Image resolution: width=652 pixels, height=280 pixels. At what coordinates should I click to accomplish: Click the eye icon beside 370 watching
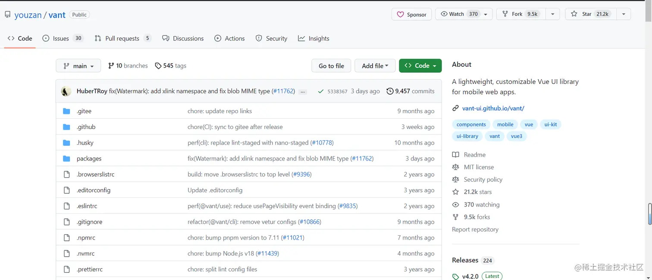(455, 205)
